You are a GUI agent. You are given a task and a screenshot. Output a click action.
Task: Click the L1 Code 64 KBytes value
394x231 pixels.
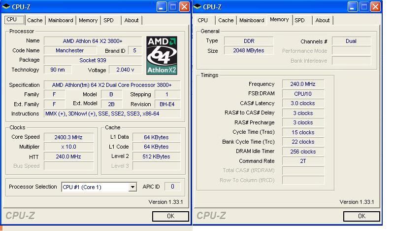[156, 147]
